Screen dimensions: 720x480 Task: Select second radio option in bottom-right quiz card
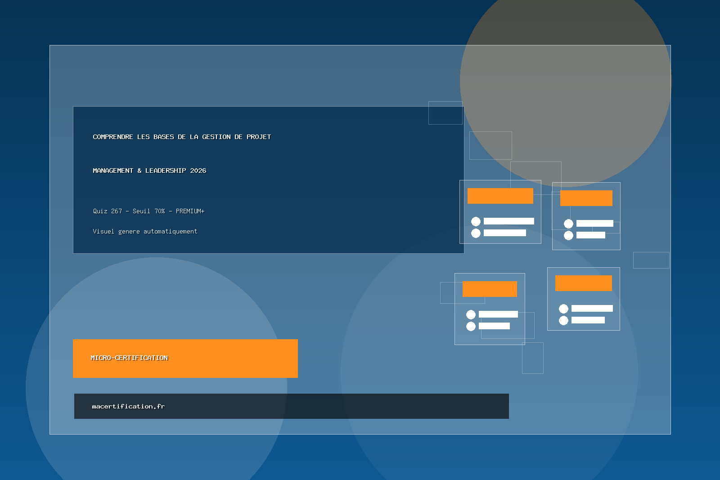pyautogui.click(x=563, y=320)
